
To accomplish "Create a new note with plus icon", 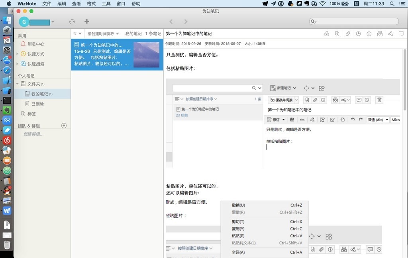I will pyautogui.click(x=87, y=22).
